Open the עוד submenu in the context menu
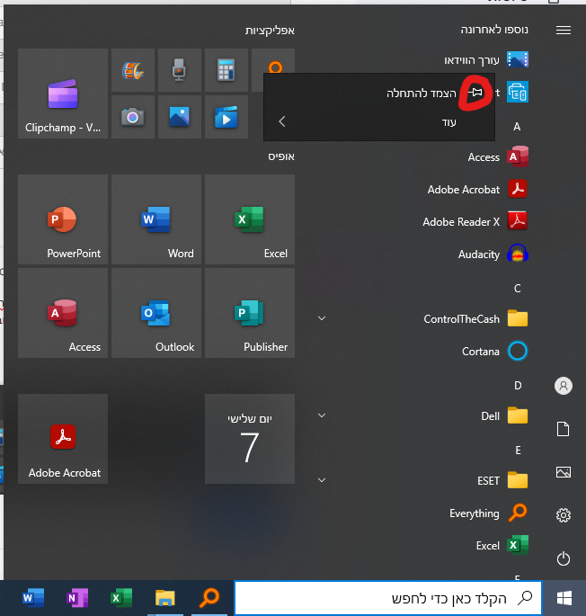 click(379, 121)
